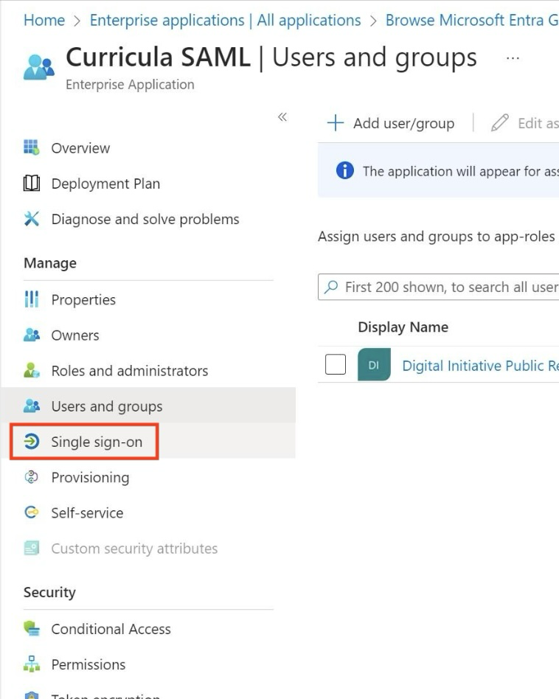The image size is (559, 699).
Task: Click Home breadcrumb link
Action: click(44, 20)
